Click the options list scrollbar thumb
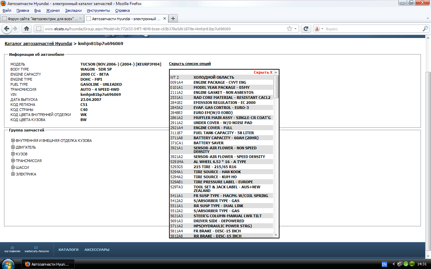This screenshot has width=431, height=269. (276, 87)
